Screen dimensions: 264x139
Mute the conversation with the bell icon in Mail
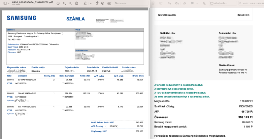204,3
